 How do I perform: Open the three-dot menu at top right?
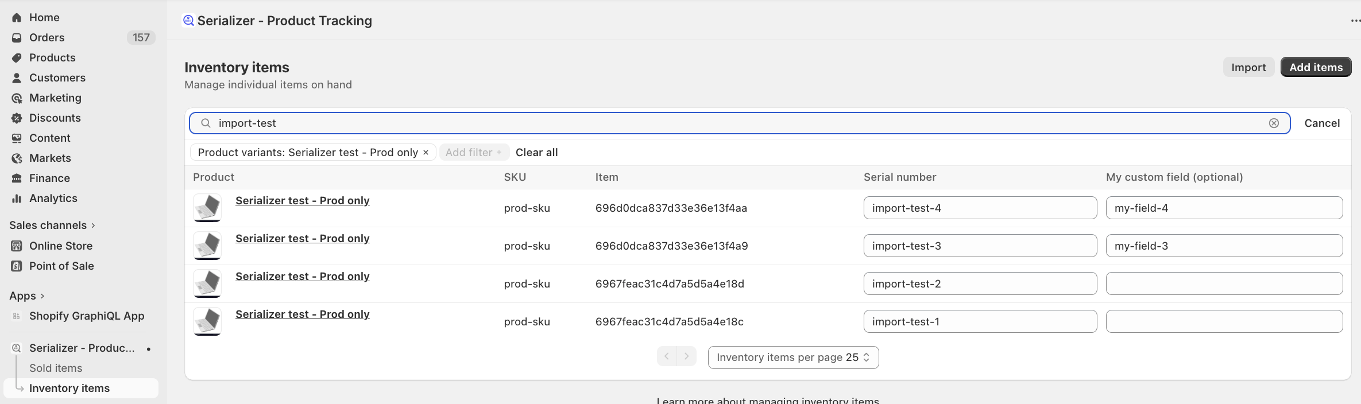[x=1355, y=21]
